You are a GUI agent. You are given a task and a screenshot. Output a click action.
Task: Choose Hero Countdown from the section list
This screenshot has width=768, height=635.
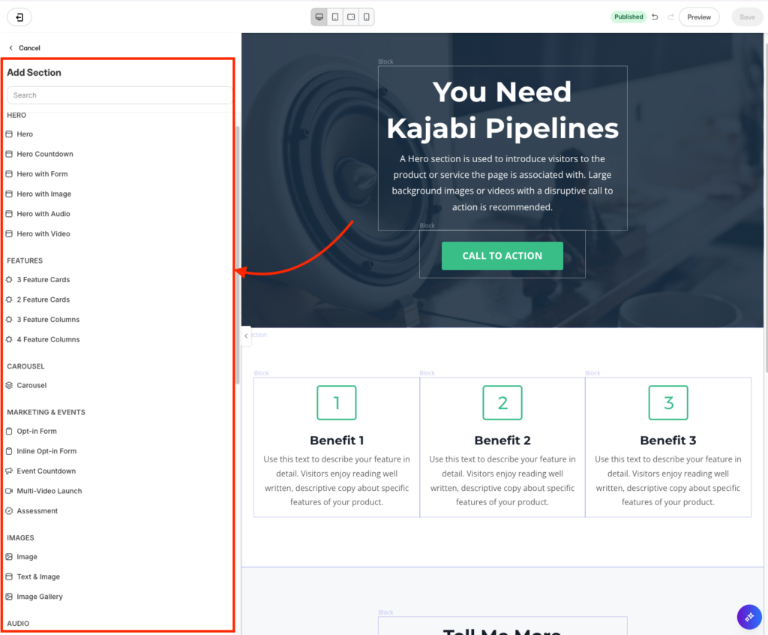click(46, 153)
